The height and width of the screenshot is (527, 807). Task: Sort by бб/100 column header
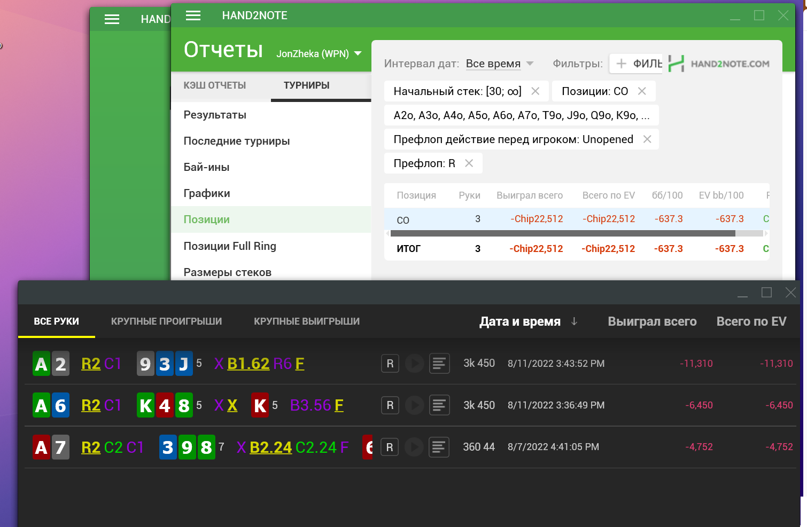(x=667, y=195)
